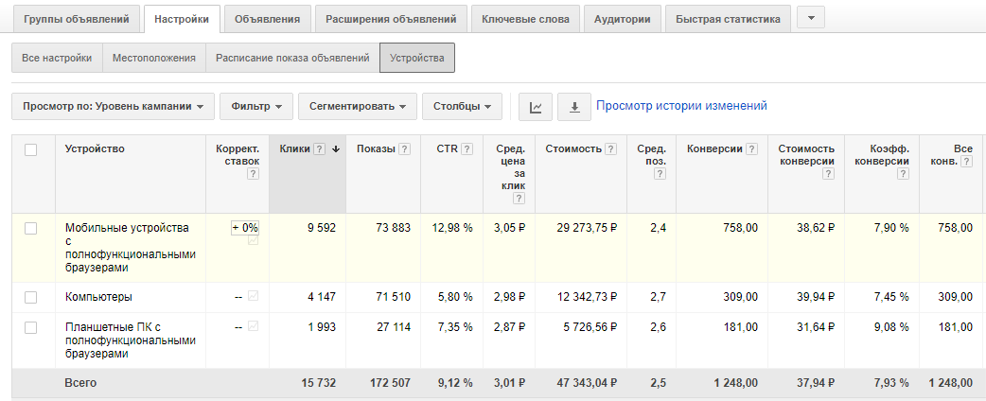Open help icon next to Показы column
986x401 pixels.
[404, 149]
